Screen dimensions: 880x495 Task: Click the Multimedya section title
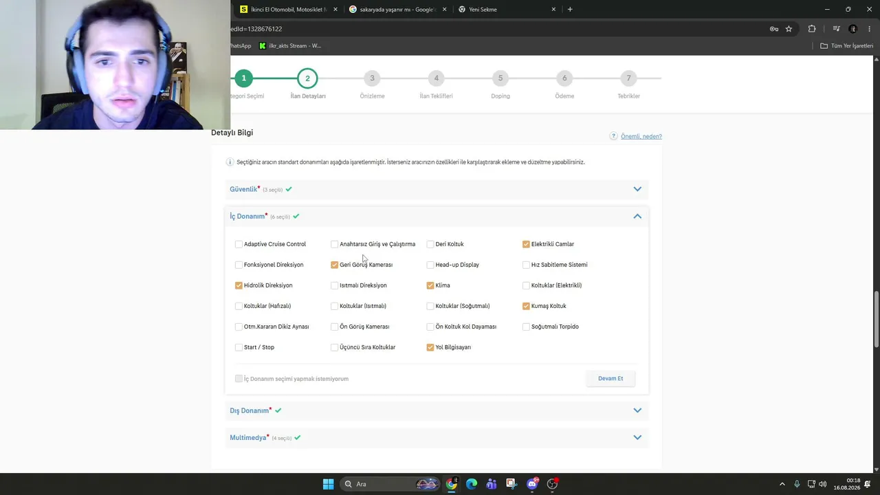[248, 437]
